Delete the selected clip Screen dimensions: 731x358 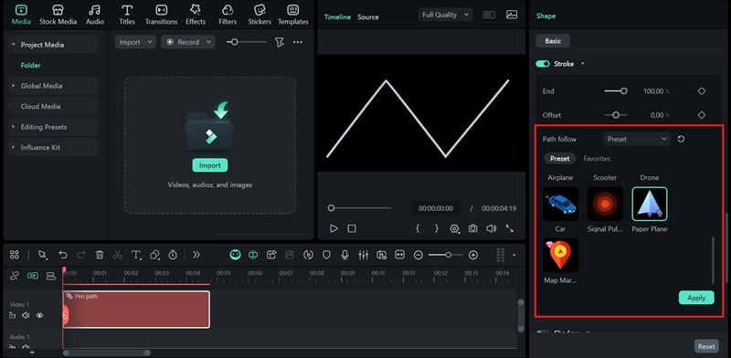(100, 255)
